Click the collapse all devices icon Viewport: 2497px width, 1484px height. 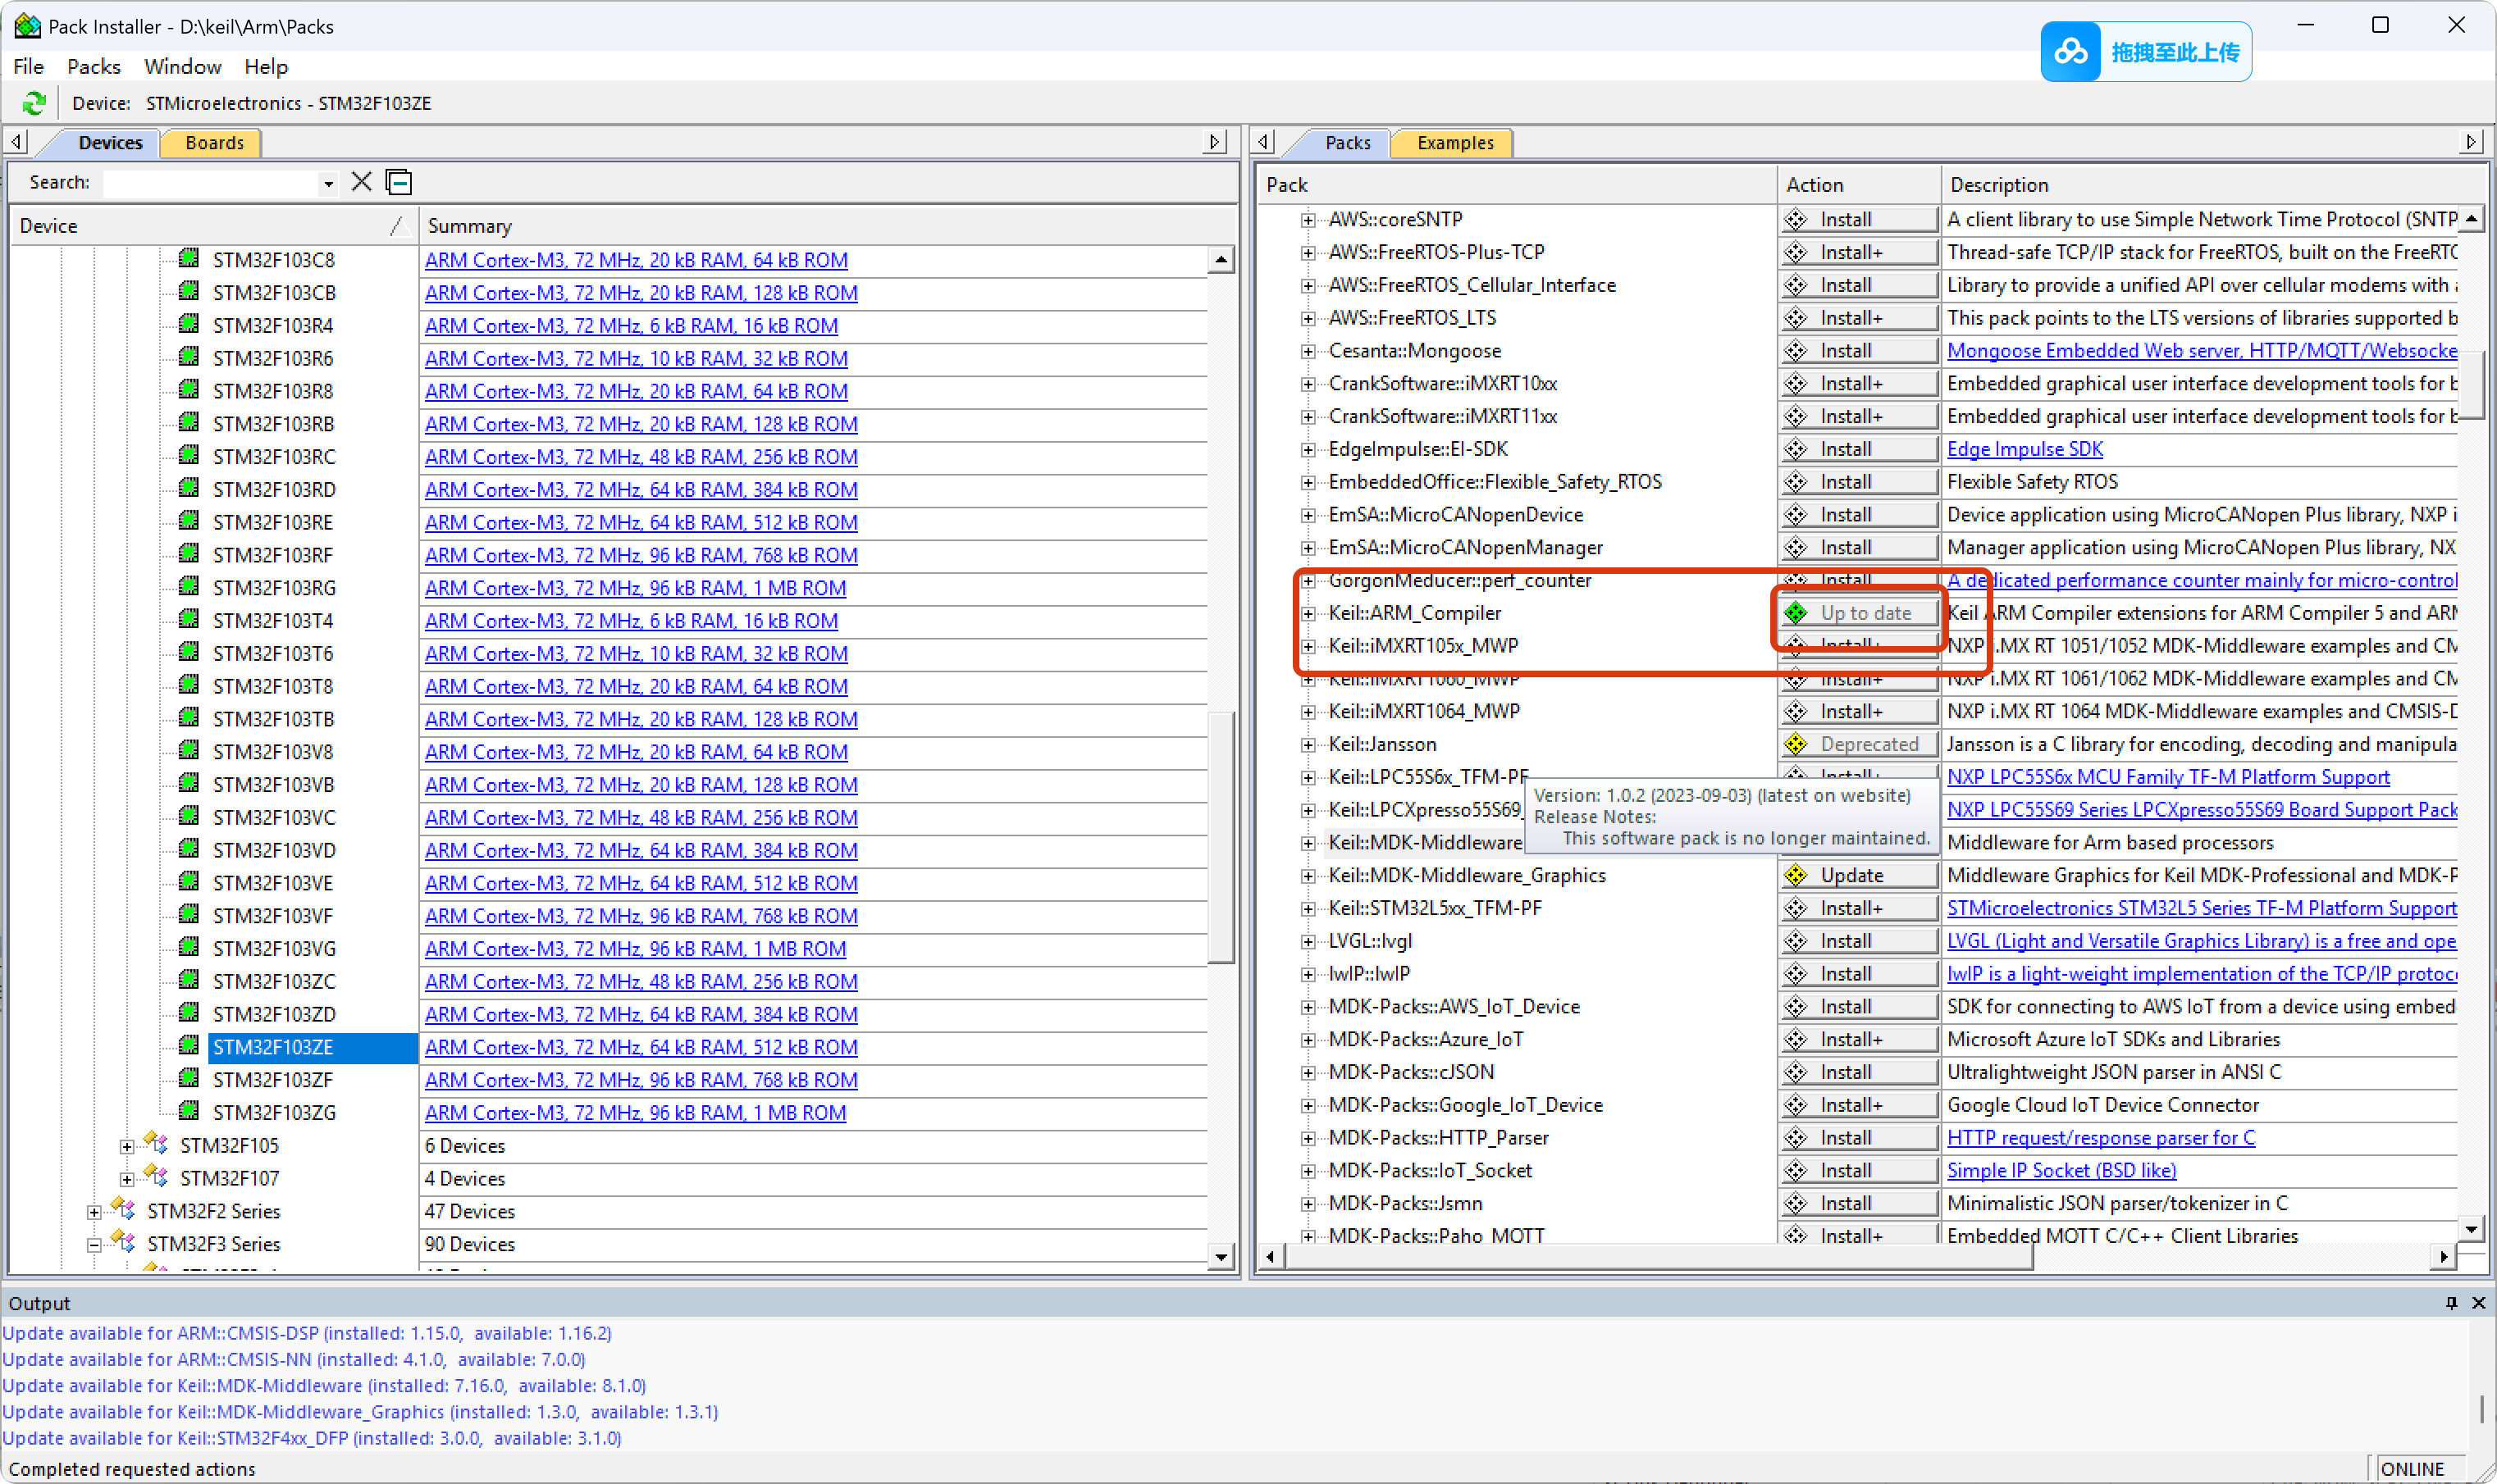398,182
